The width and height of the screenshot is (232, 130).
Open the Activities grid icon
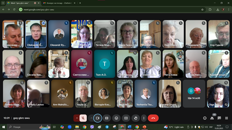(x=226, y=118)
